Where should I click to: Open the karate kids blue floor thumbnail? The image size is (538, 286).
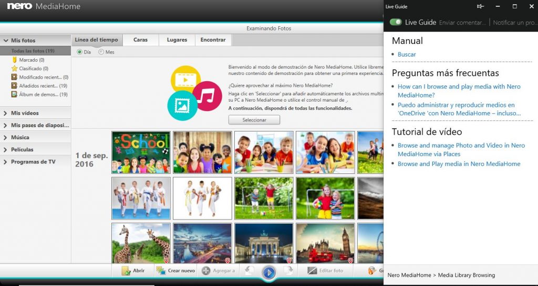[x=141, y=199]
